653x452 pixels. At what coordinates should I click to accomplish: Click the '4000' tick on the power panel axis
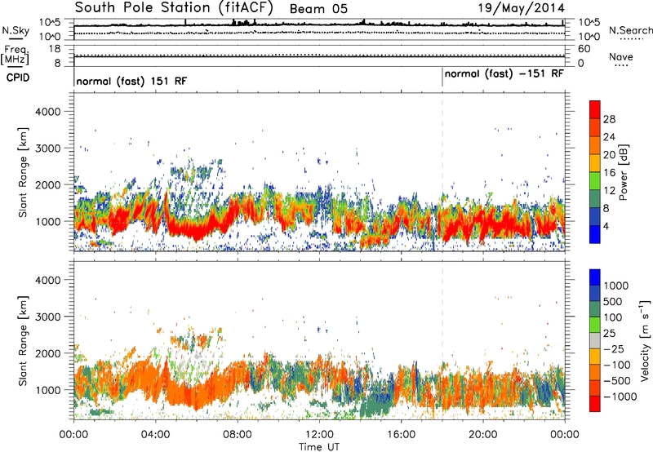(48, 112)
